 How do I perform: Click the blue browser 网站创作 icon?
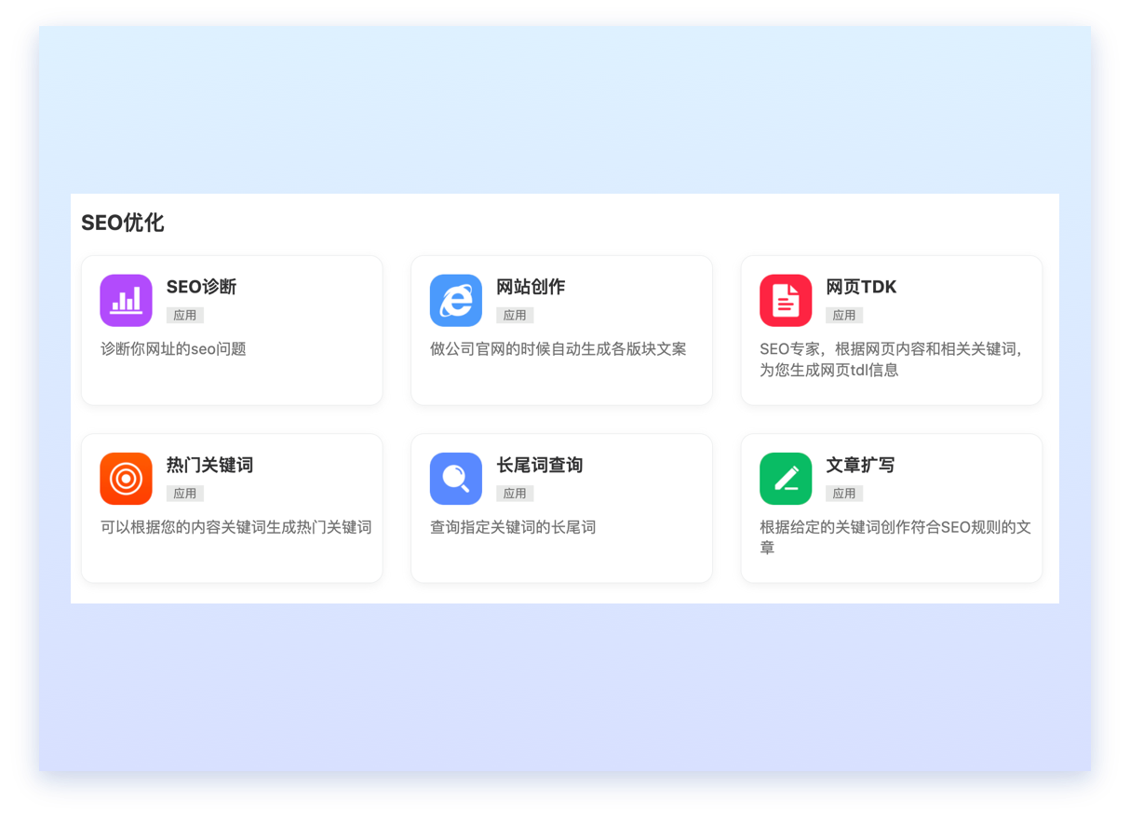point(455,301)
